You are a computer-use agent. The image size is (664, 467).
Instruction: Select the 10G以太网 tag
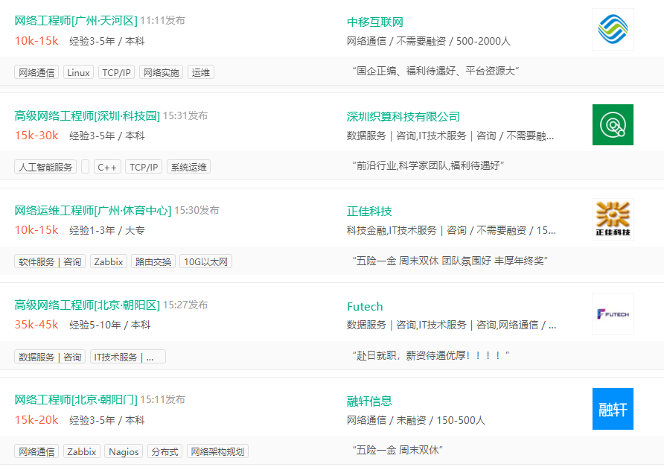(205, 261)
